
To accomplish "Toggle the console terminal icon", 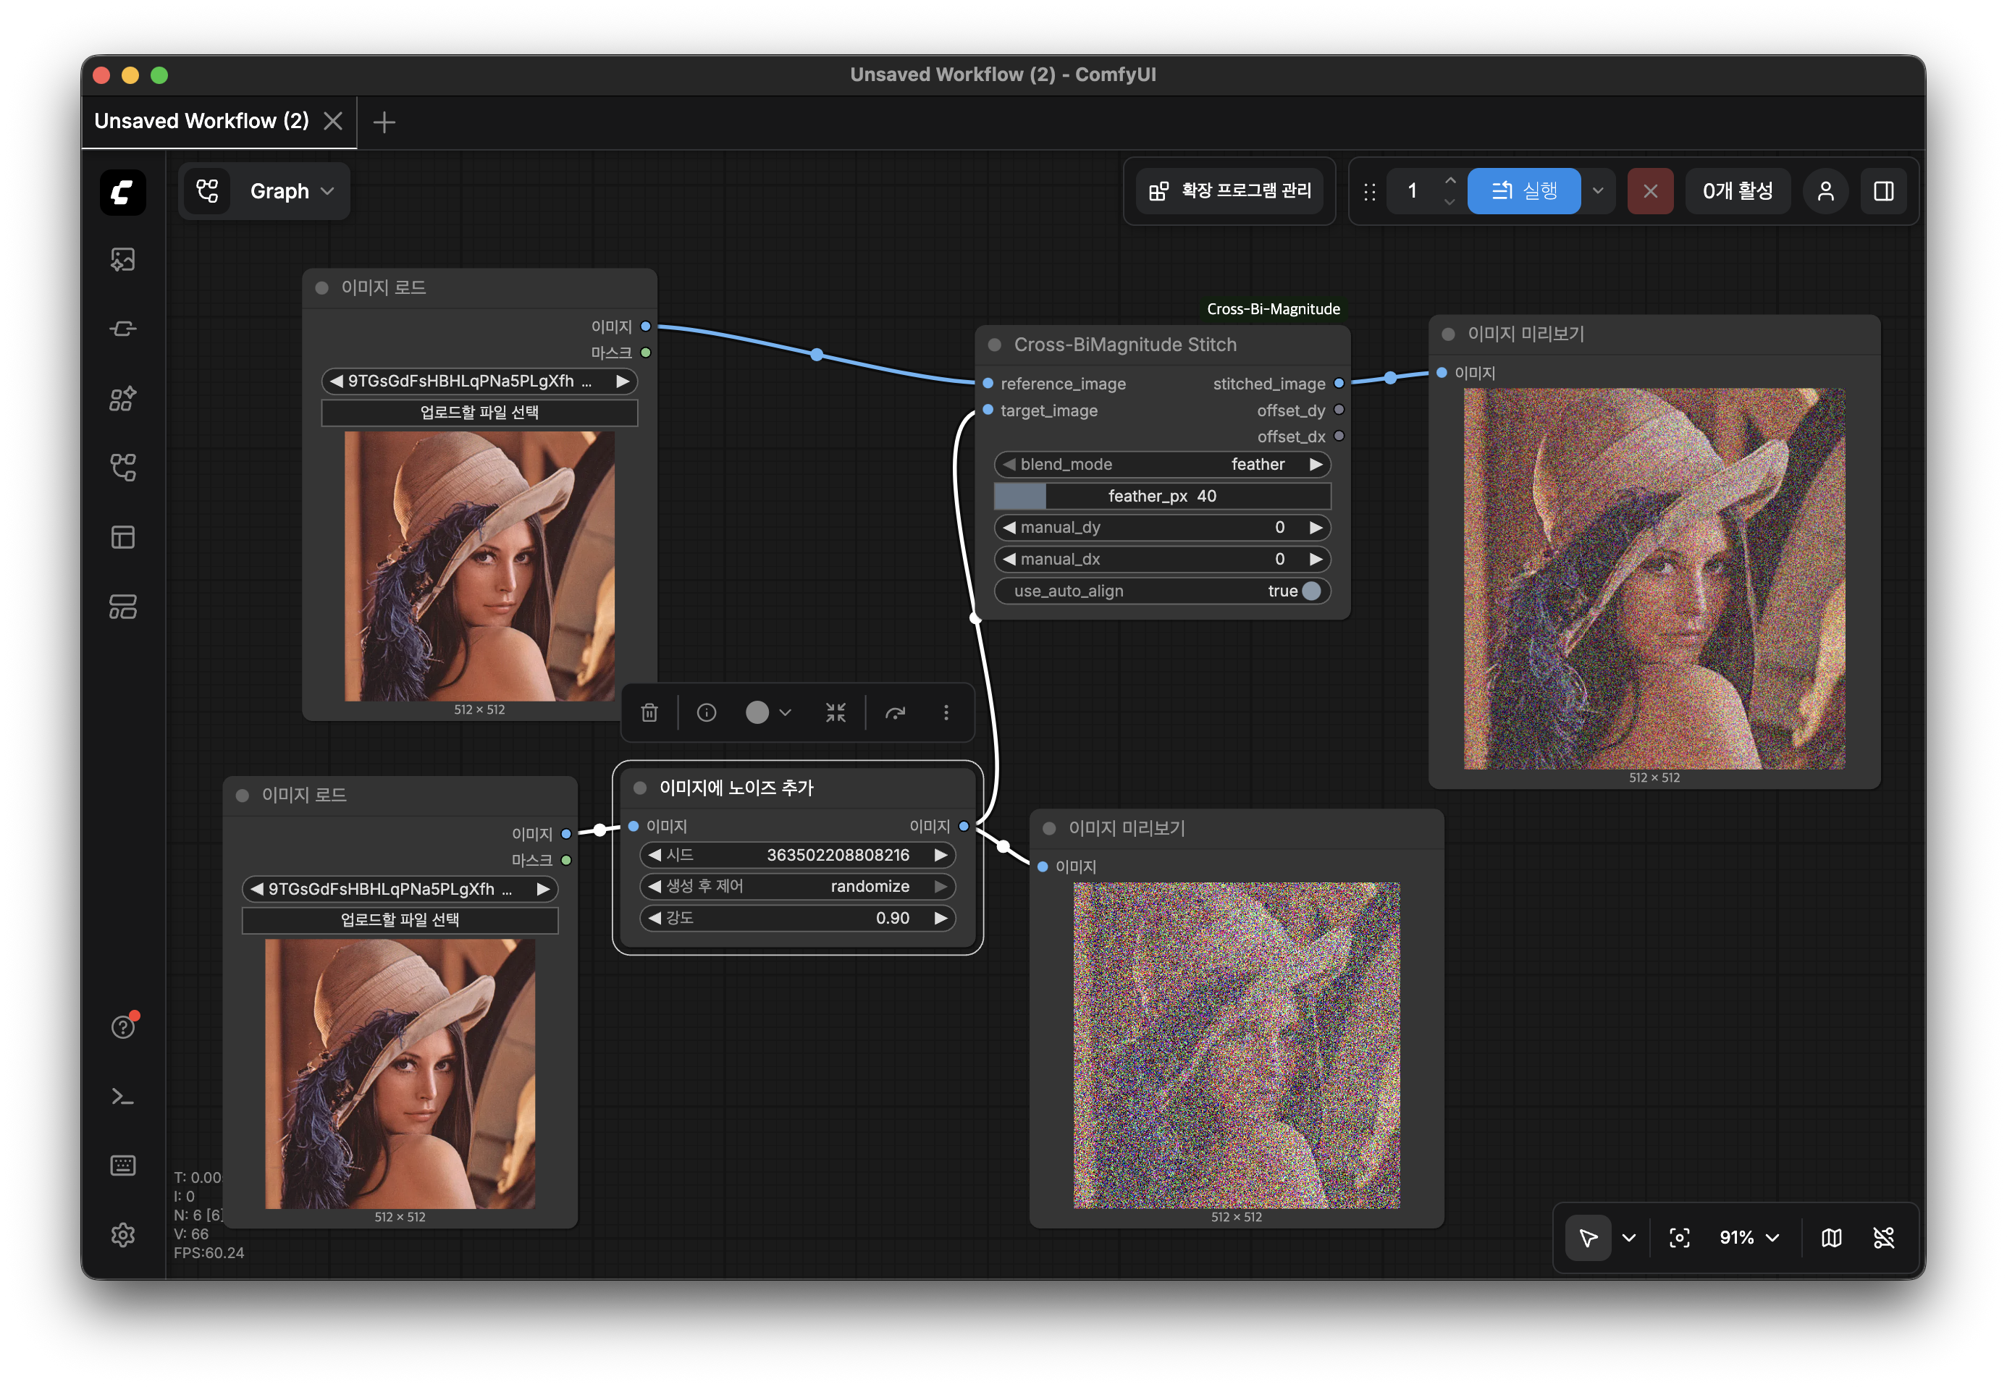I will 122,1097.
